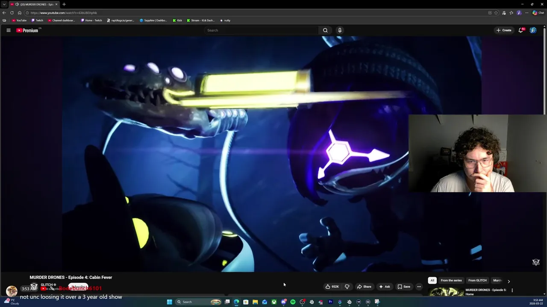Click the Windows taskbar search box

coord(198,302)
